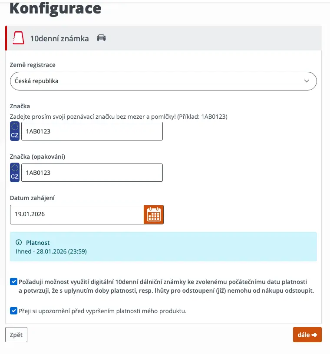This screenshot has height=354, width=330.
Task: Click the Datum zahájení date field
Action: (77, 214)
